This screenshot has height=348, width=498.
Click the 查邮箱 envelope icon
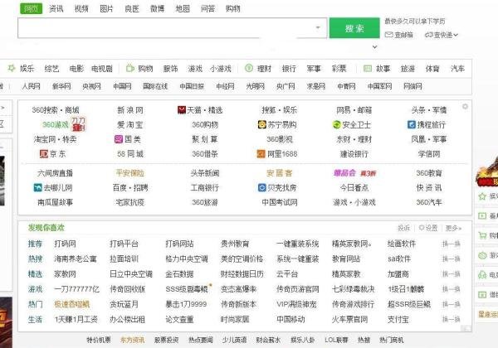pyautogui.click(x=388, y=35)
